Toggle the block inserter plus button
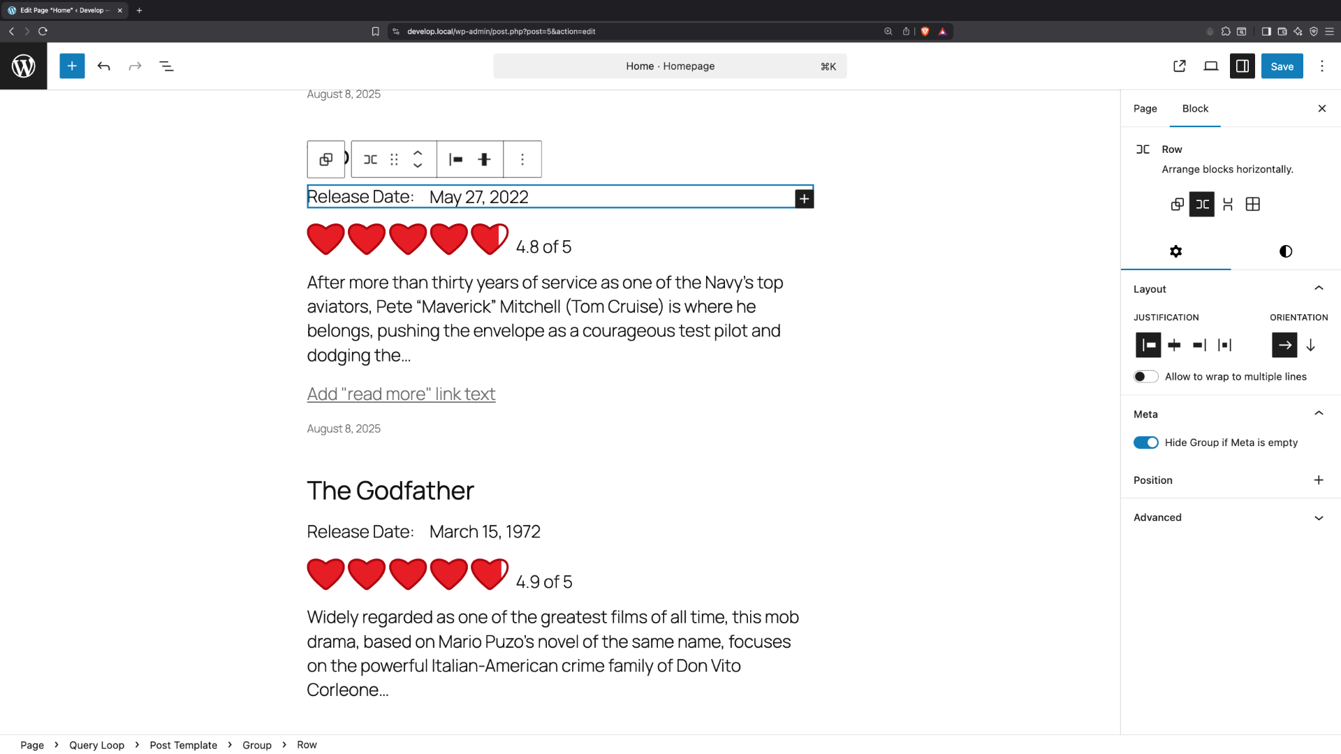Viewport: 1341px width, 754px height. tap(72, 66)
